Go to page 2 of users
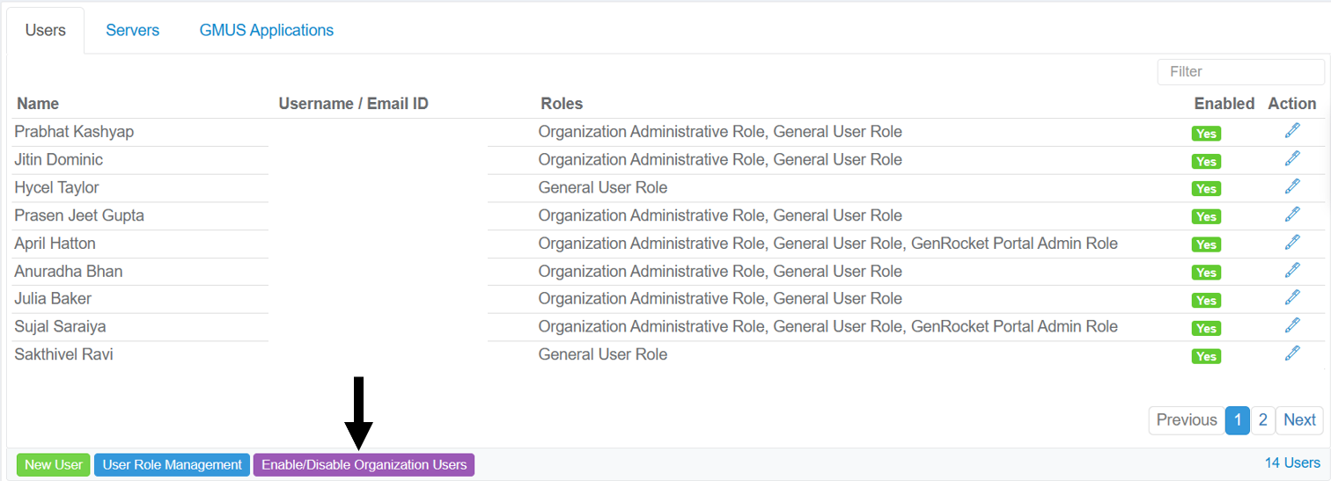The image size is (1331, 481). point(1262,420)
